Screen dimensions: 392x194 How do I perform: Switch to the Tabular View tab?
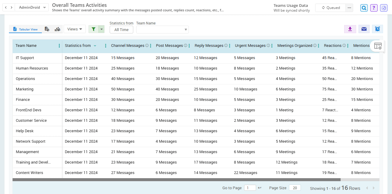[x=25, y=29]
